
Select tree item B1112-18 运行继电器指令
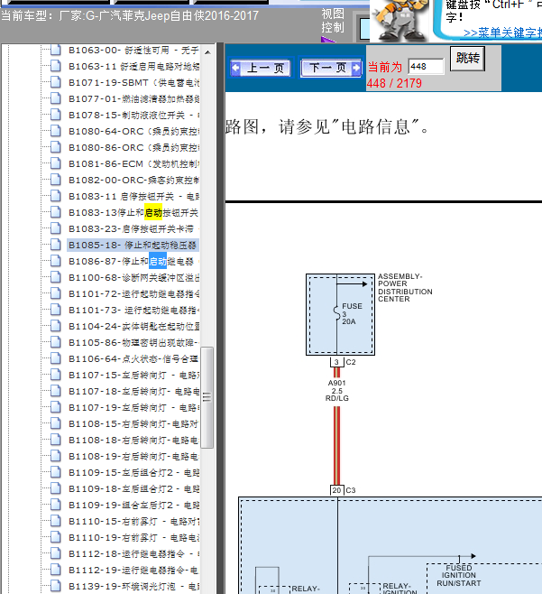click(x=133, y=554)
